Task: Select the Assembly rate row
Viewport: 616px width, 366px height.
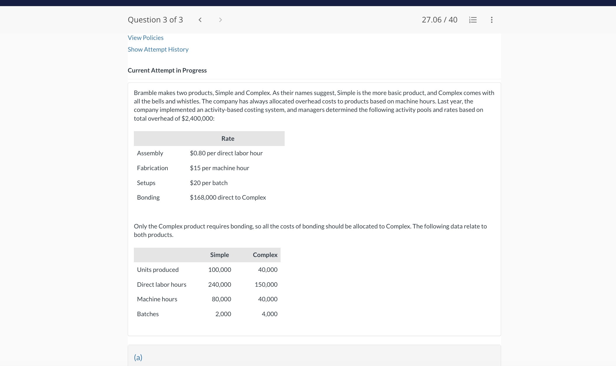Action: pos(150,153)
